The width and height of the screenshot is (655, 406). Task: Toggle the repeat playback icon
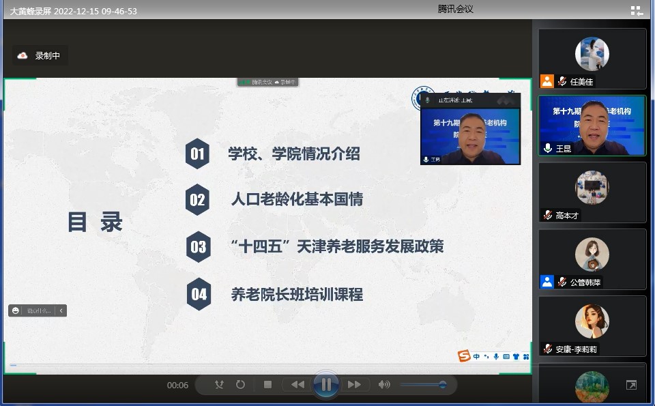(x=240, y=385)
